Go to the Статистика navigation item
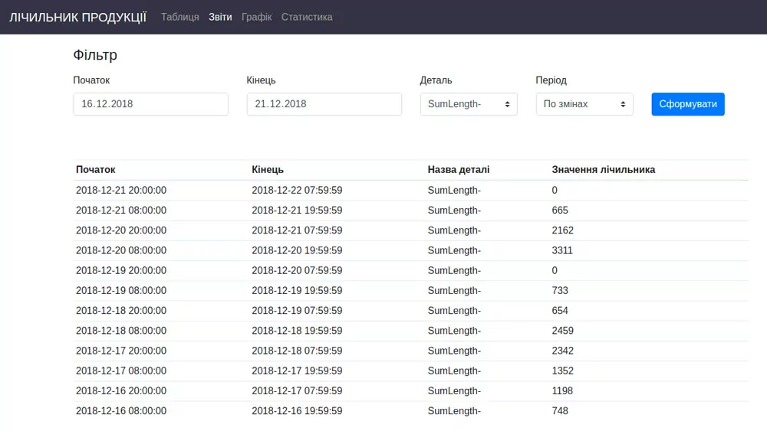Image resolution: width=767 pixels, height=431 pixels. tap(307, 17)
